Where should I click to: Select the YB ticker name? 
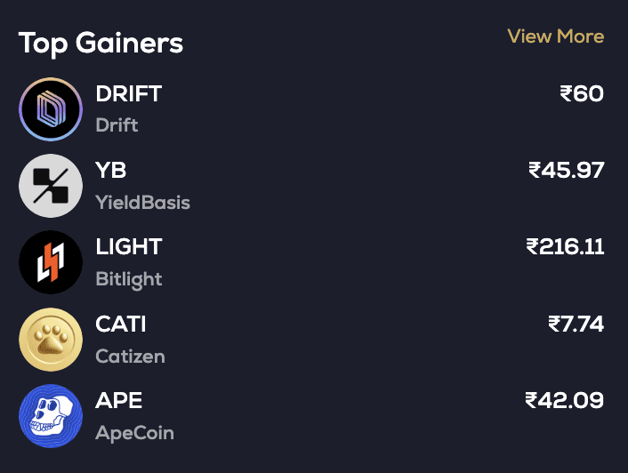pos(111,170)
